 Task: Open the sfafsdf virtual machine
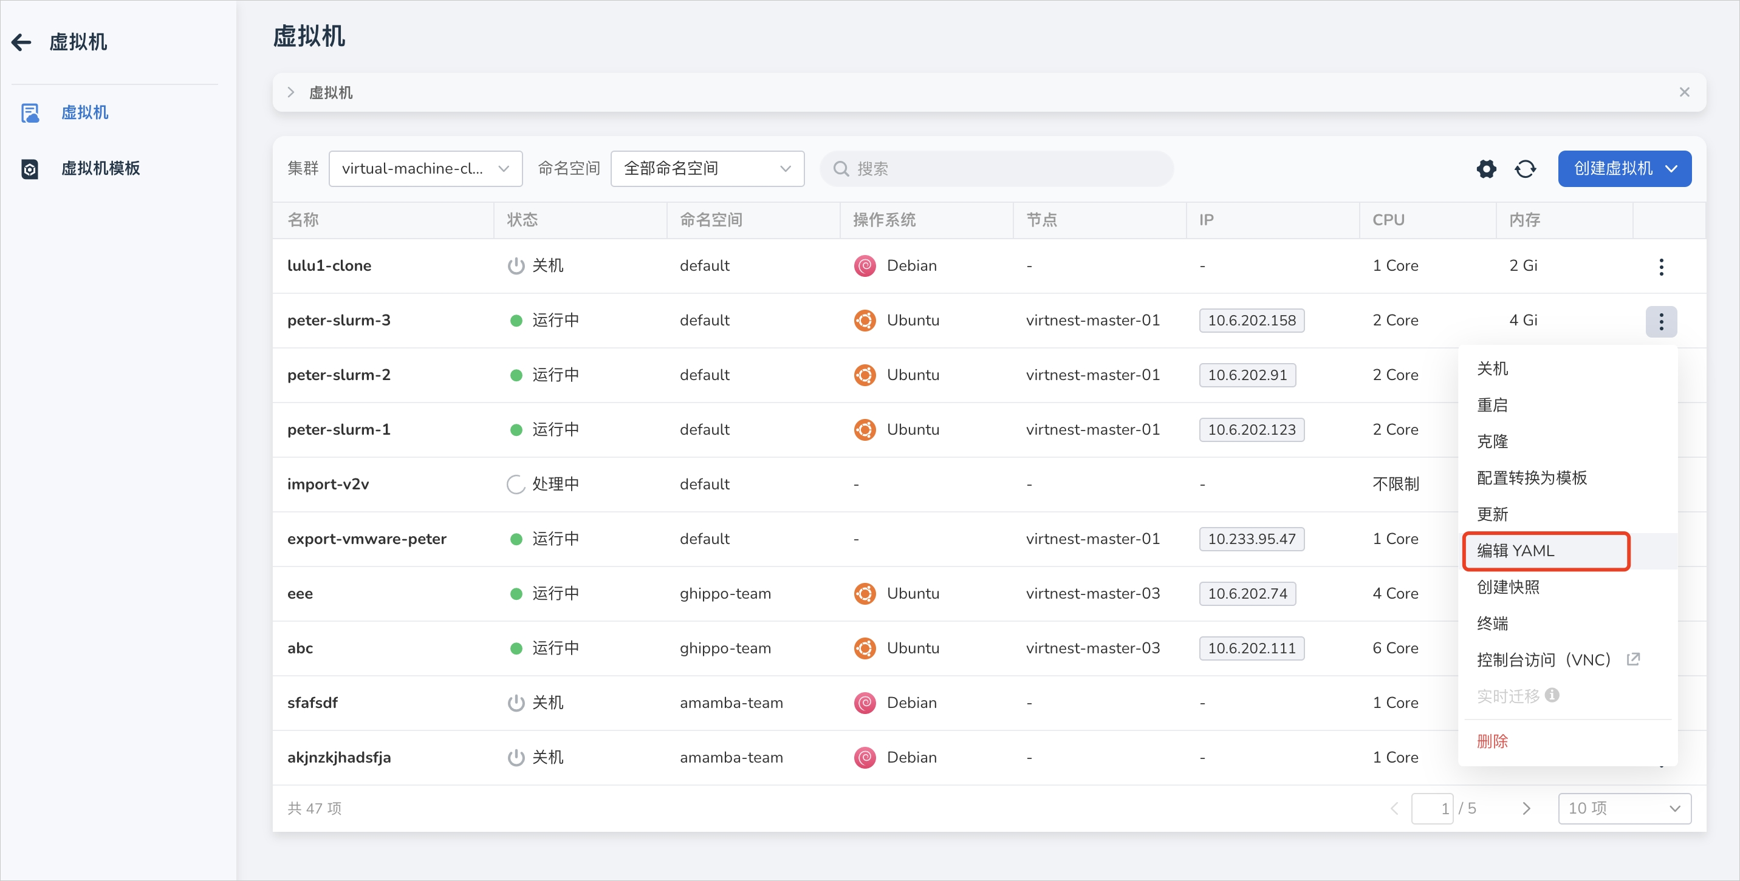[312, 704]
